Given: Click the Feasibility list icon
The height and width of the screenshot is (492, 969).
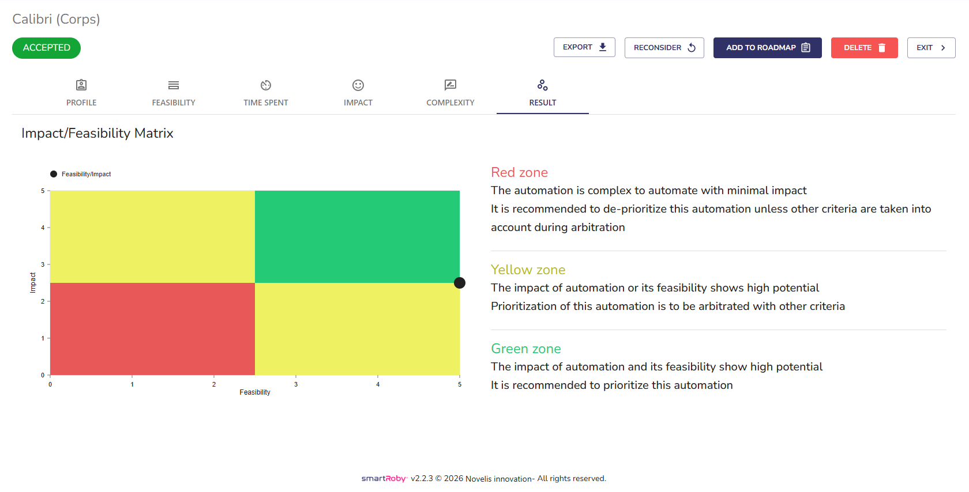Looking at the screenshot, I should (174, 85).
